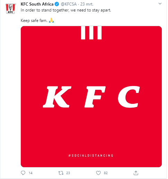Open the share tweet icon
Screen dimensions: 168x179
[x=136, y=173]
